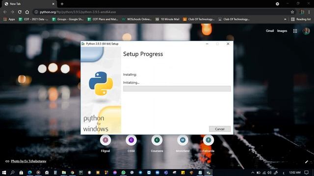Open a new tab with plus button

point(62,4)
